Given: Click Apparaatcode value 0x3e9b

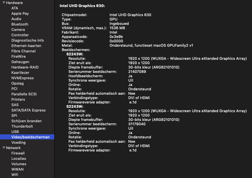Looking at the screenshot, I should click(116, 37).
